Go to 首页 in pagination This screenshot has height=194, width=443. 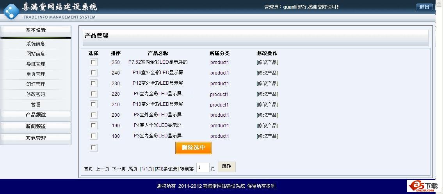pos(89,169)
